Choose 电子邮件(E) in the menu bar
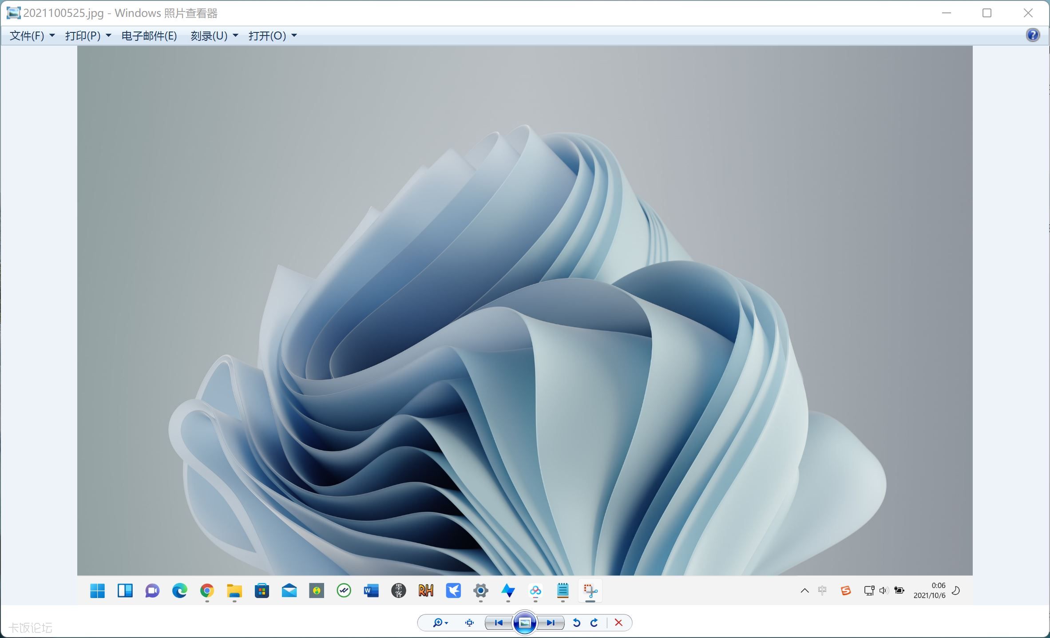Screen dimensions: 1050x638 [149, 36]
